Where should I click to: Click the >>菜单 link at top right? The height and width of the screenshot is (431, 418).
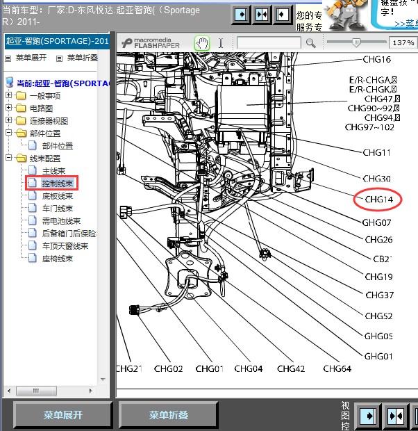406,24
